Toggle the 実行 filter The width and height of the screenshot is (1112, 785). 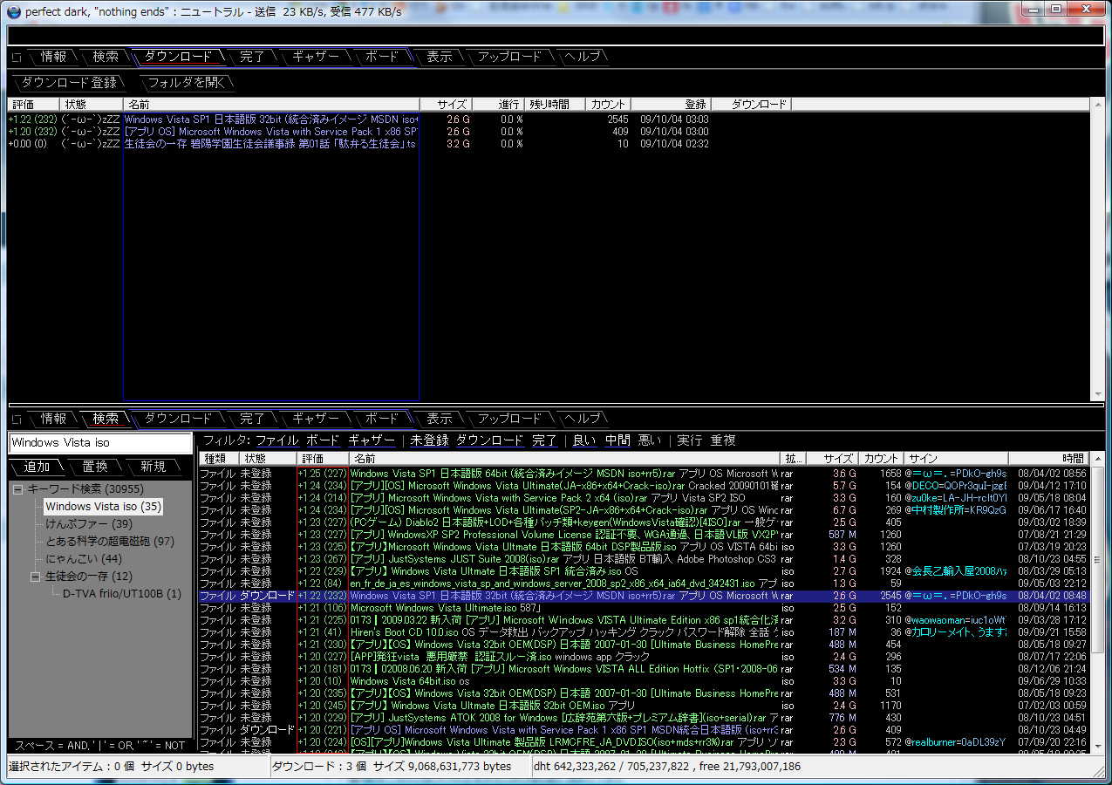pyautogui.click(x=689, y=440)
